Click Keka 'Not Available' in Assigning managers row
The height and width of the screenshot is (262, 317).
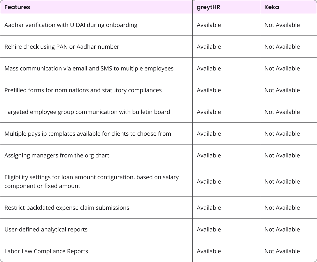(x=282, y=155)
